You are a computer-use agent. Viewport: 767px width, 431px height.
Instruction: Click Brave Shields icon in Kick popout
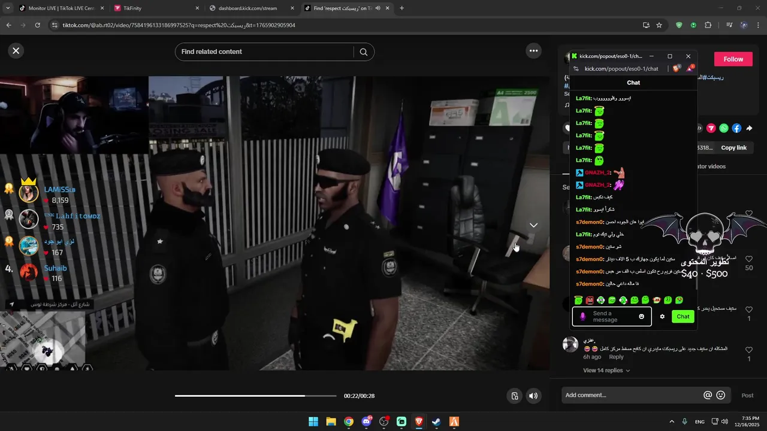[676, 69]
